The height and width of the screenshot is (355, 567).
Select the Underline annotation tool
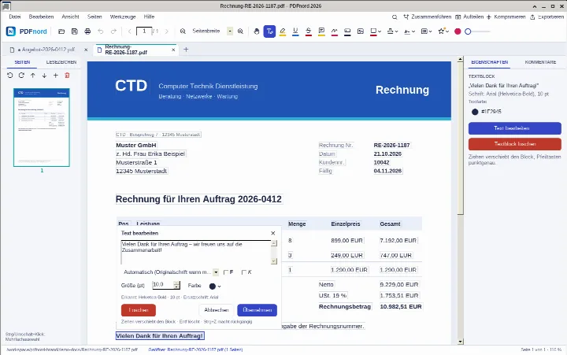tap(295, 31)
